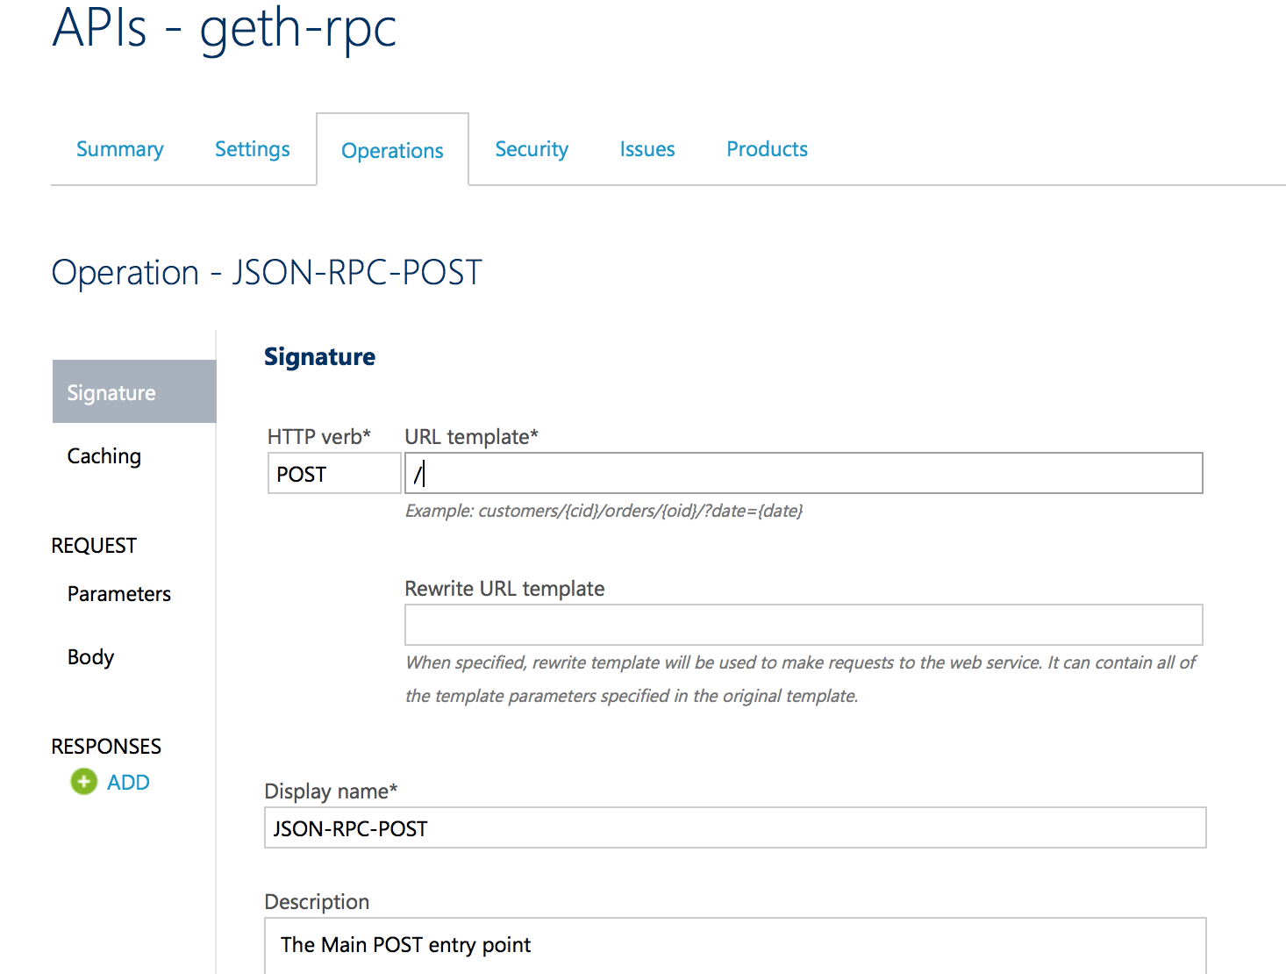Open the Body section under REQUEST
Viewport: 1286px width, 974px height.
coord(90,656)
